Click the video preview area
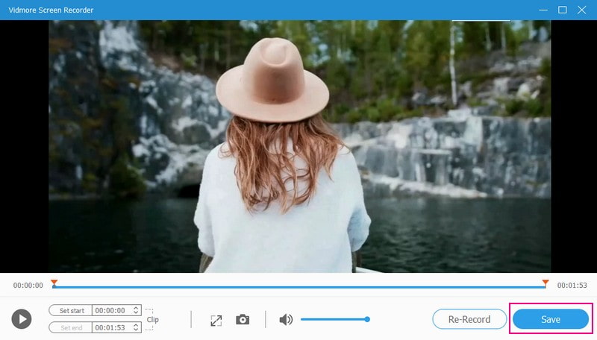The height and width of the screenshot is (340, 597). (299, 145)
